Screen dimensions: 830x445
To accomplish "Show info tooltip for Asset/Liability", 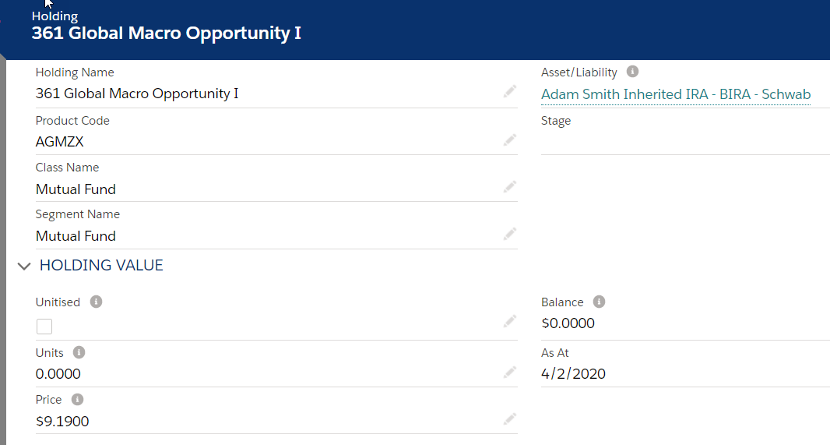I will [x=632, y=72].
